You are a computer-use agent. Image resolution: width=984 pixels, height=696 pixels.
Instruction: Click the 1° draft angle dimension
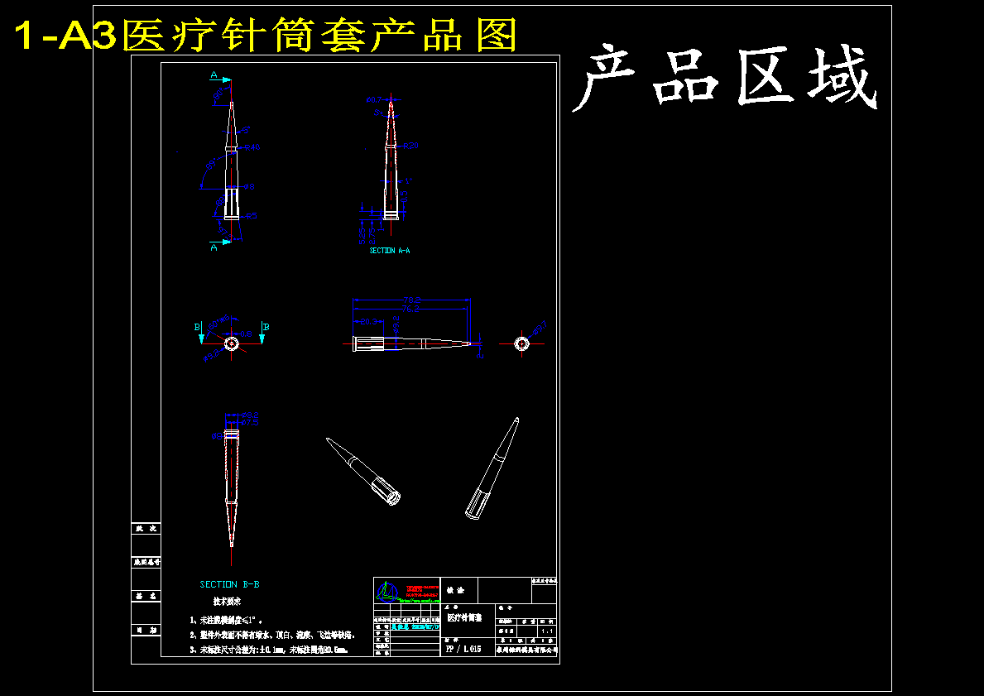408,180
